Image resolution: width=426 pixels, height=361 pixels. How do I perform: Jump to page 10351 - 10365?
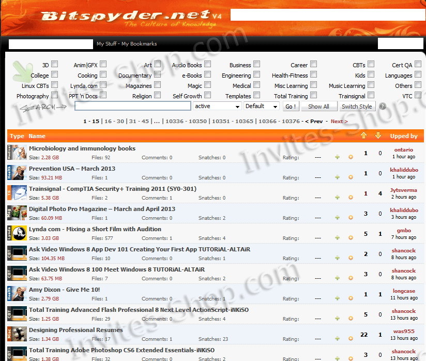tap(233, 121)
